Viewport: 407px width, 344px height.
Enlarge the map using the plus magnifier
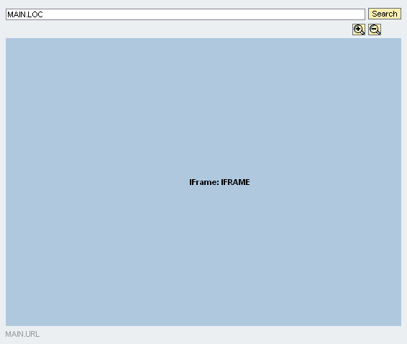click(x=359, y=30)
